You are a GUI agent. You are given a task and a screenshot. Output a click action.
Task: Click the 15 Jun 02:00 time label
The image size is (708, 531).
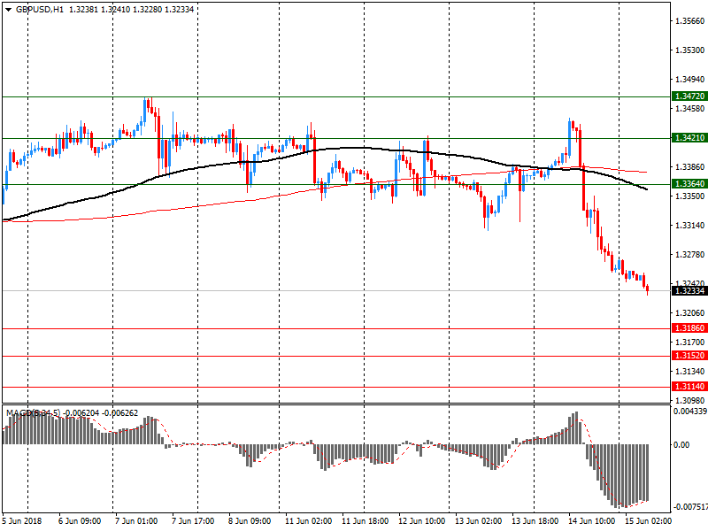(649, 521)
